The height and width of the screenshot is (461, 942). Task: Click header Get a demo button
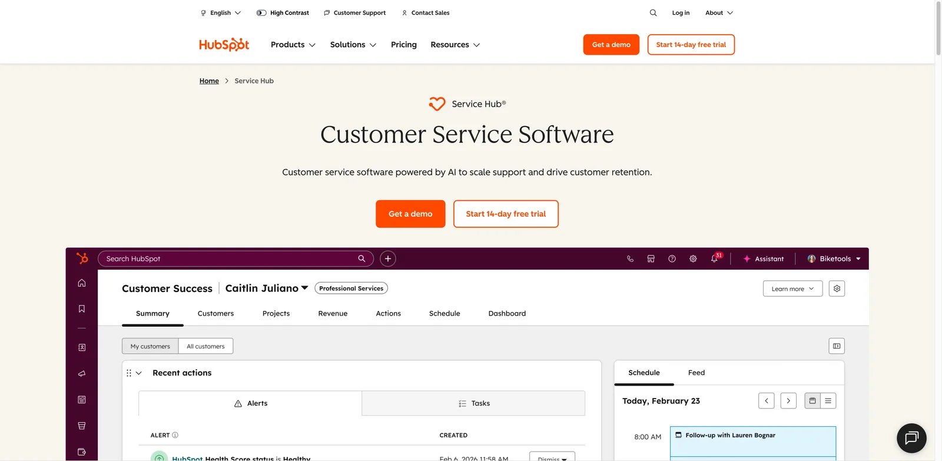tap(611, 45)
